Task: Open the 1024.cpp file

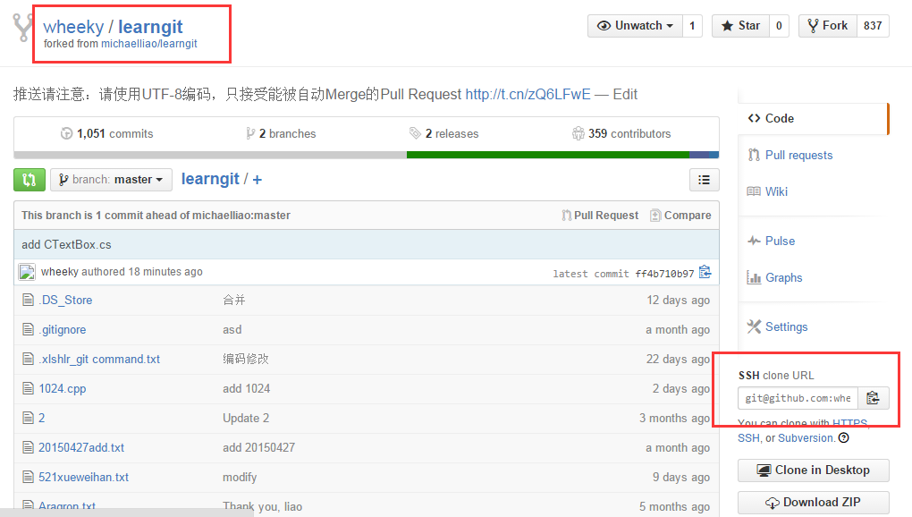Action: (63, 388)
